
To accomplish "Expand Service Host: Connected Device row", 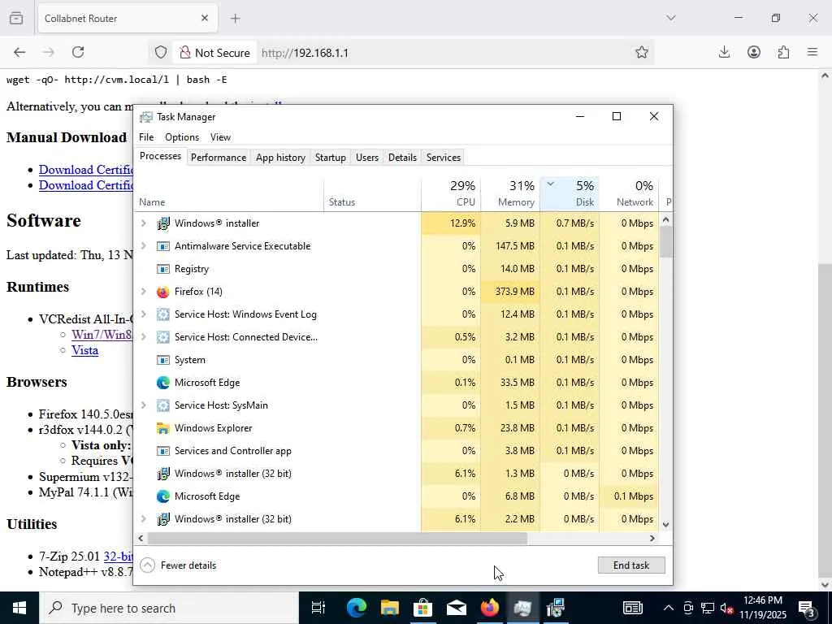I will click(x=143, y=337).
